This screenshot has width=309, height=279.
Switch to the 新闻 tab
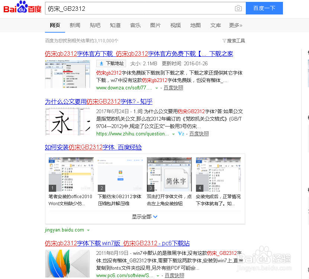tap(75, 25)
